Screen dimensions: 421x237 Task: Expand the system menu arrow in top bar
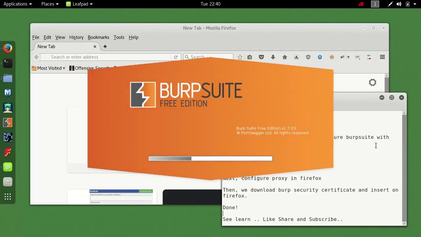tap(414, 4)
